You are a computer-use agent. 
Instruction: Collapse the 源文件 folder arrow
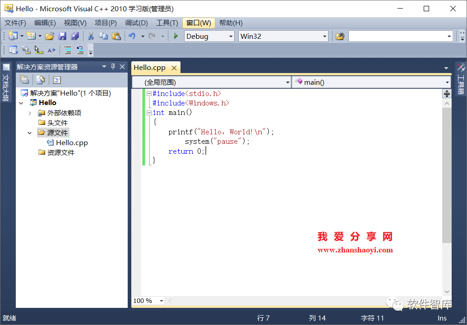point(29,133)
